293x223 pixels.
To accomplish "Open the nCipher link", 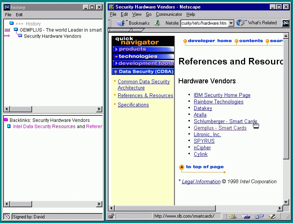I will click(x=202, y=147).
